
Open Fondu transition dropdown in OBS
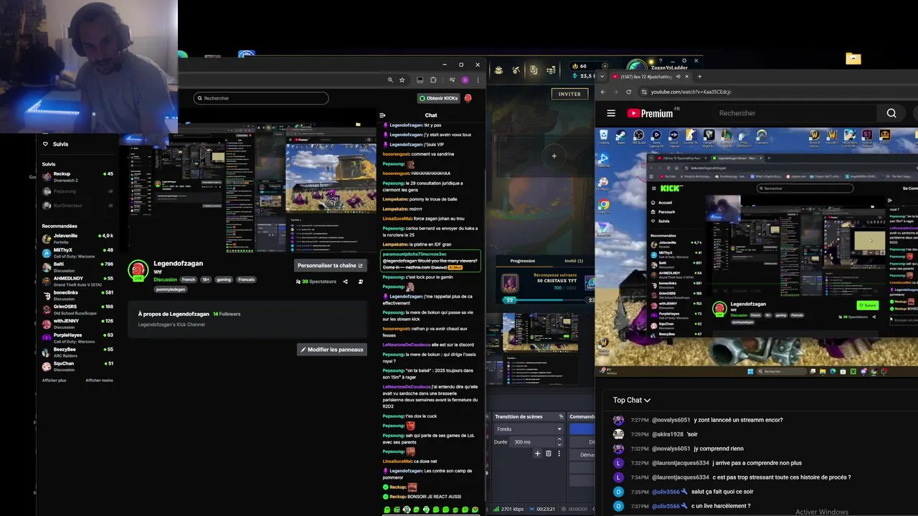(x=529, y=429)
